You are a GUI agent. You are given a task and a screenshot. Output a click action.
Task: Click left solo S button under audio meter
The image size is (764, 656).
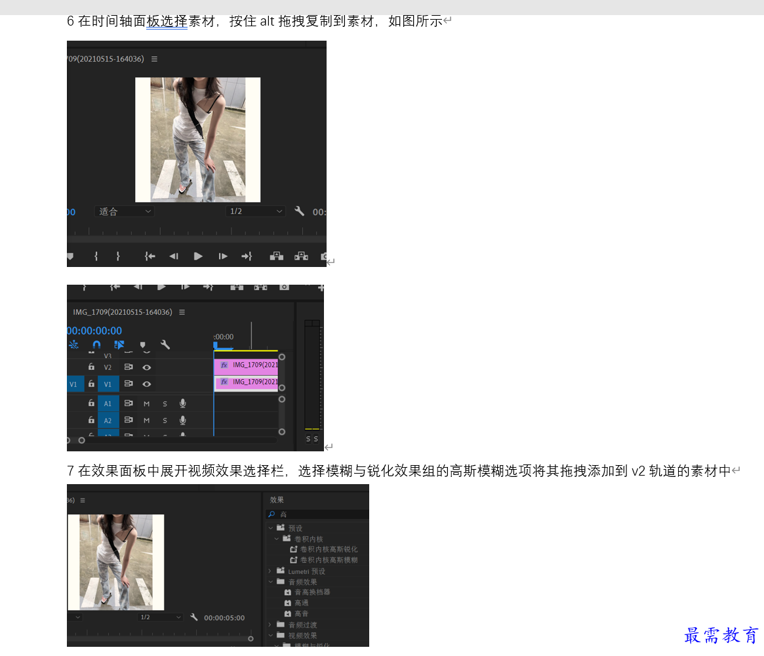[308, 439]
